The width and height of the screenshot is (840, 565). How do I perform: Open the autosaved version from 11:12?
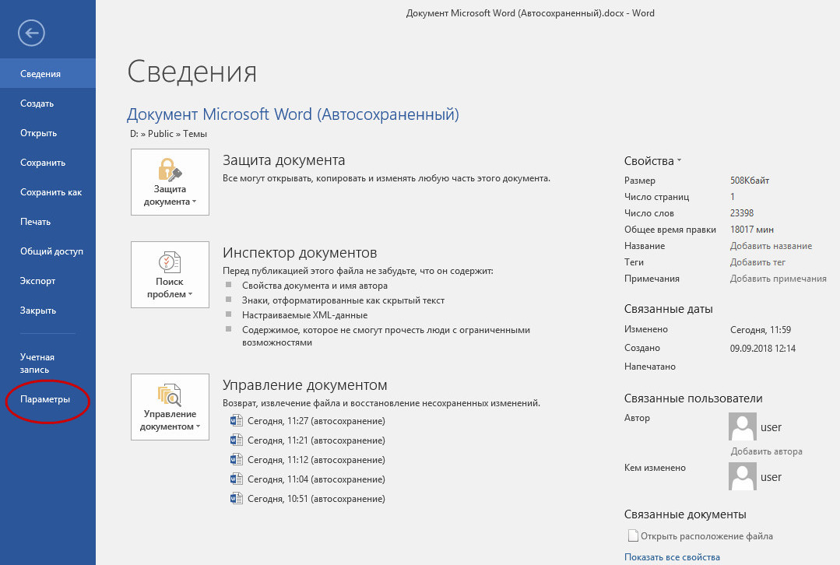[316, 459]
